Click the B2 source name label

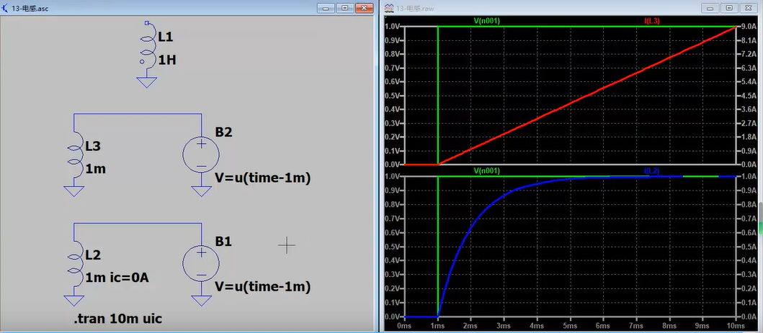[x=223, y=132]
